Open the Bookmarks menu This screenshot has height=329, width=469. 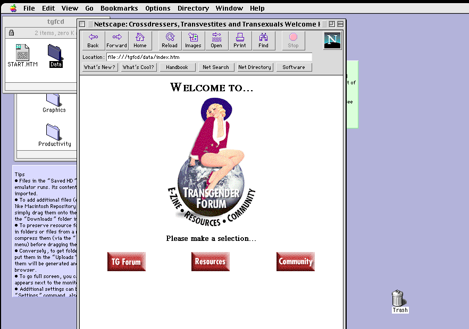(x=119, y=8)
